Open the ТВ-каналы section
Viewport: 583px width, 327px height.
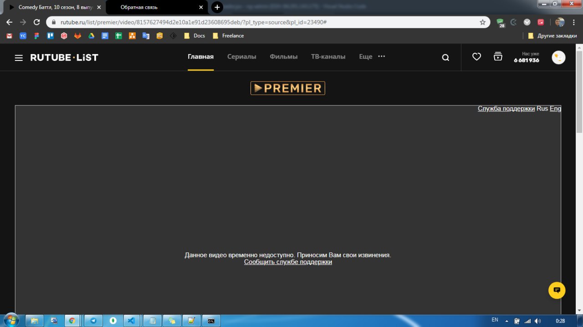coord(328,57)
